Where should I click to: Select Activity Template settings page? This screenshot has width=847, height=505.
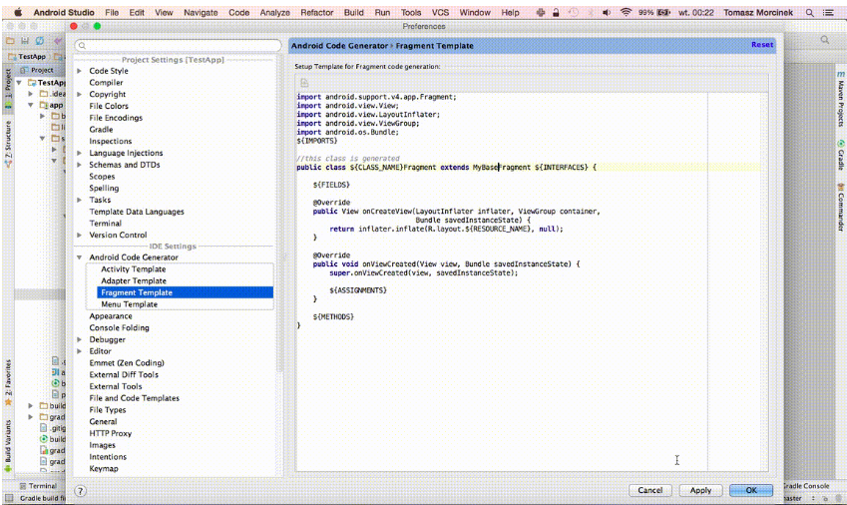[134, 269]
